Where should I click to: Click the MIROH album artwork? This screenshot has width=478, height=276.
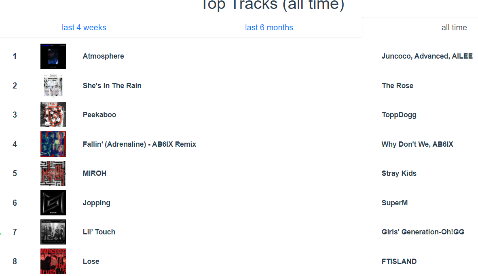[53, 173]
